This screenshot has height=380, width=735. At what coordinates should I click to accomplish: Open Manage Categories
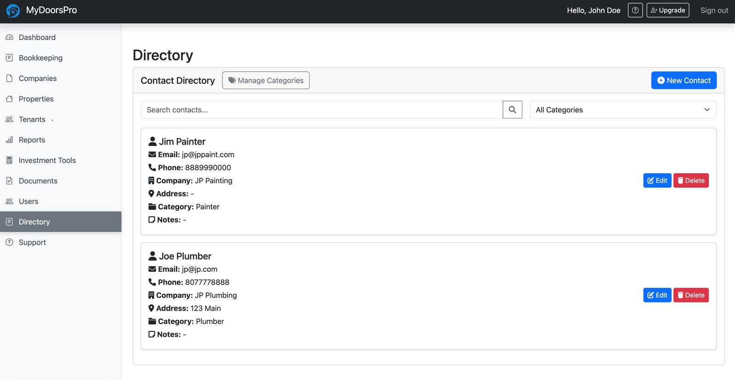click(266, 80)
